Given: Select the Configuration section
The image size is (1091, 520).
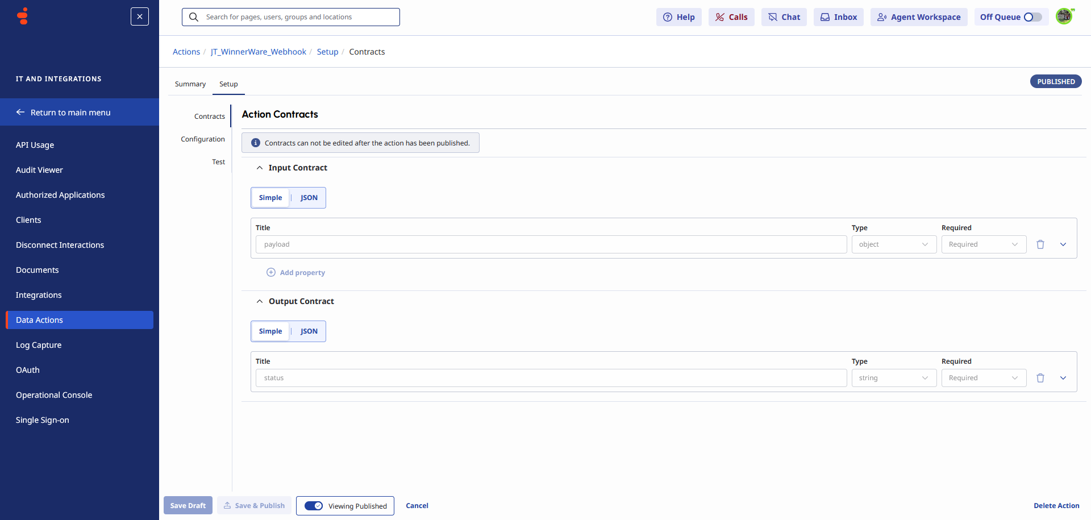Looking at the screenshot, I should [x=202, y=139].
